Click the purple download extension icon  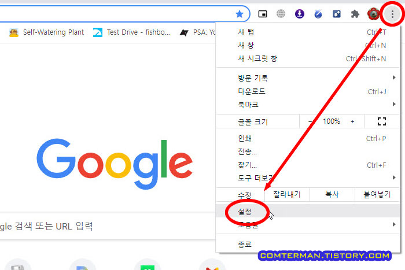coord(299,14)
